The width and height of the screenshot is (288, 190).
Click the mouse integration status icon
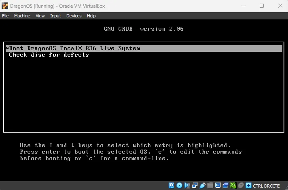(x=241, y=186)
